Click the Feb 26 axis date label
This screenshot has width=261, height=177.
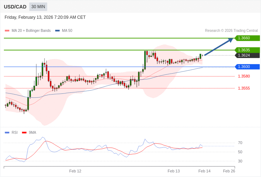coord(229,171)
